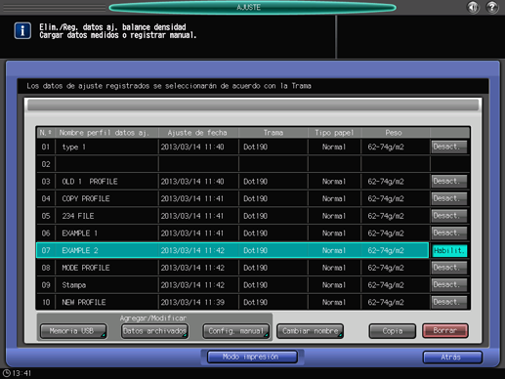Screen dimensions: 505x379
Task: Open Config. manual settings
Action: pyautogui.click(x=236, y=331)
